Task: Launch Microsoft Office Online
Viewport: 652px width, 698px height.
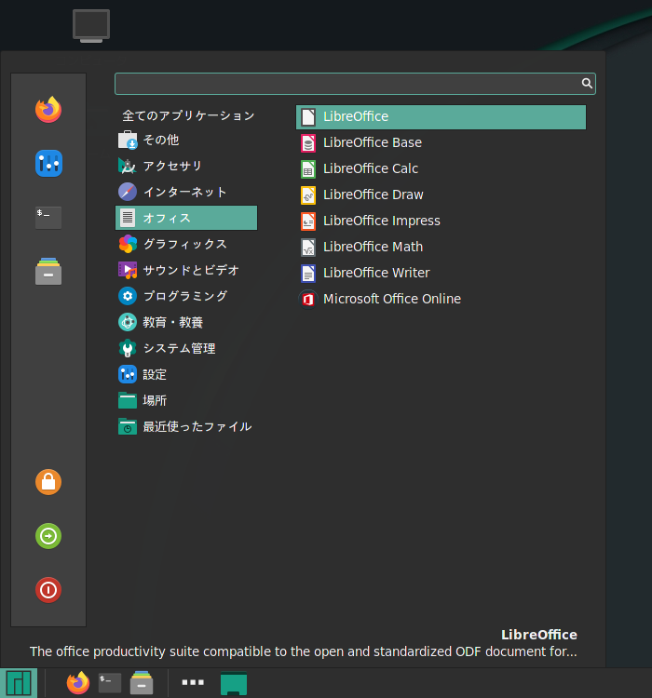Action: point(441,299)
